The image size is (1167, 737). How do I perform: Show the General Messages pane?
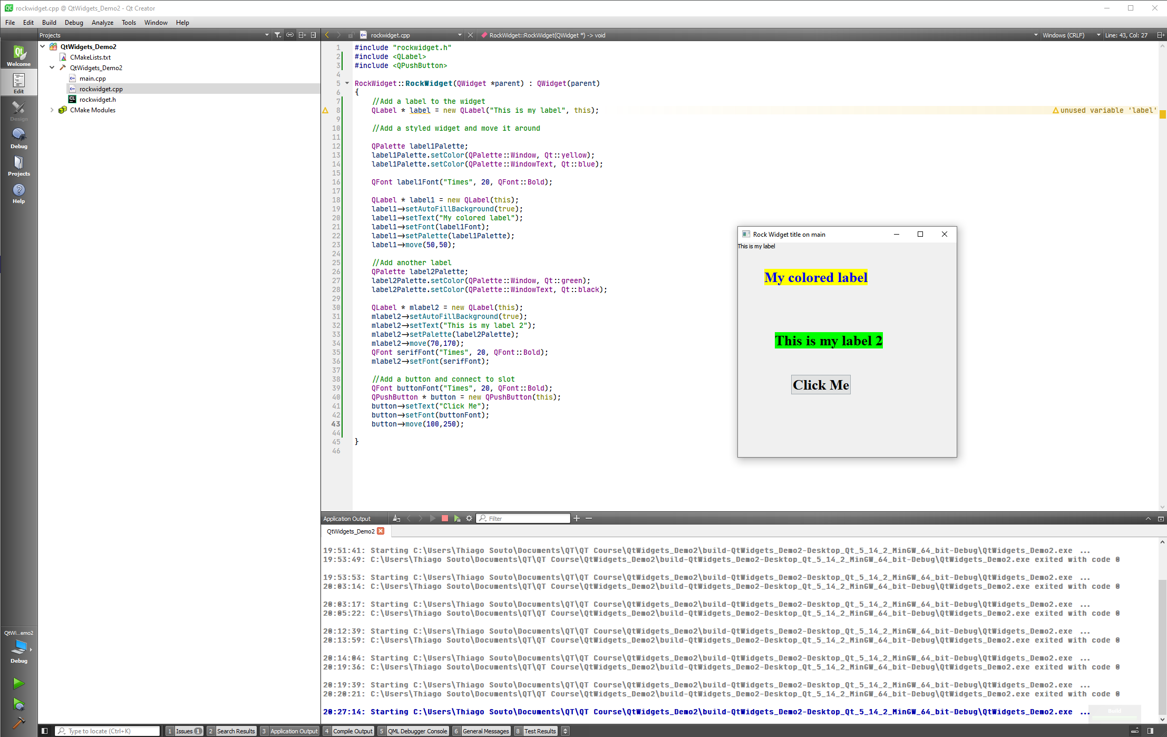pyautogui.click(x=482, y=731)
